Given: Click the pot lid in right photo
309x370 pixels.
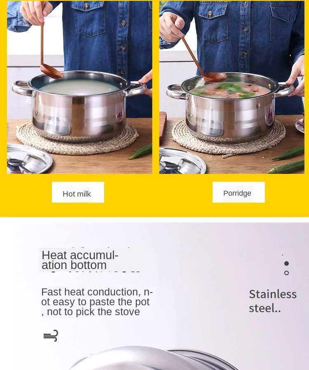Looking at the screenshot, I should point(182,162).
